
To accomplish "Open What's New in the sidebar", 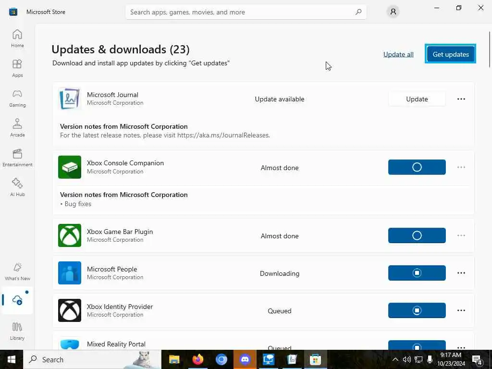I will click(x=17, y=272).
